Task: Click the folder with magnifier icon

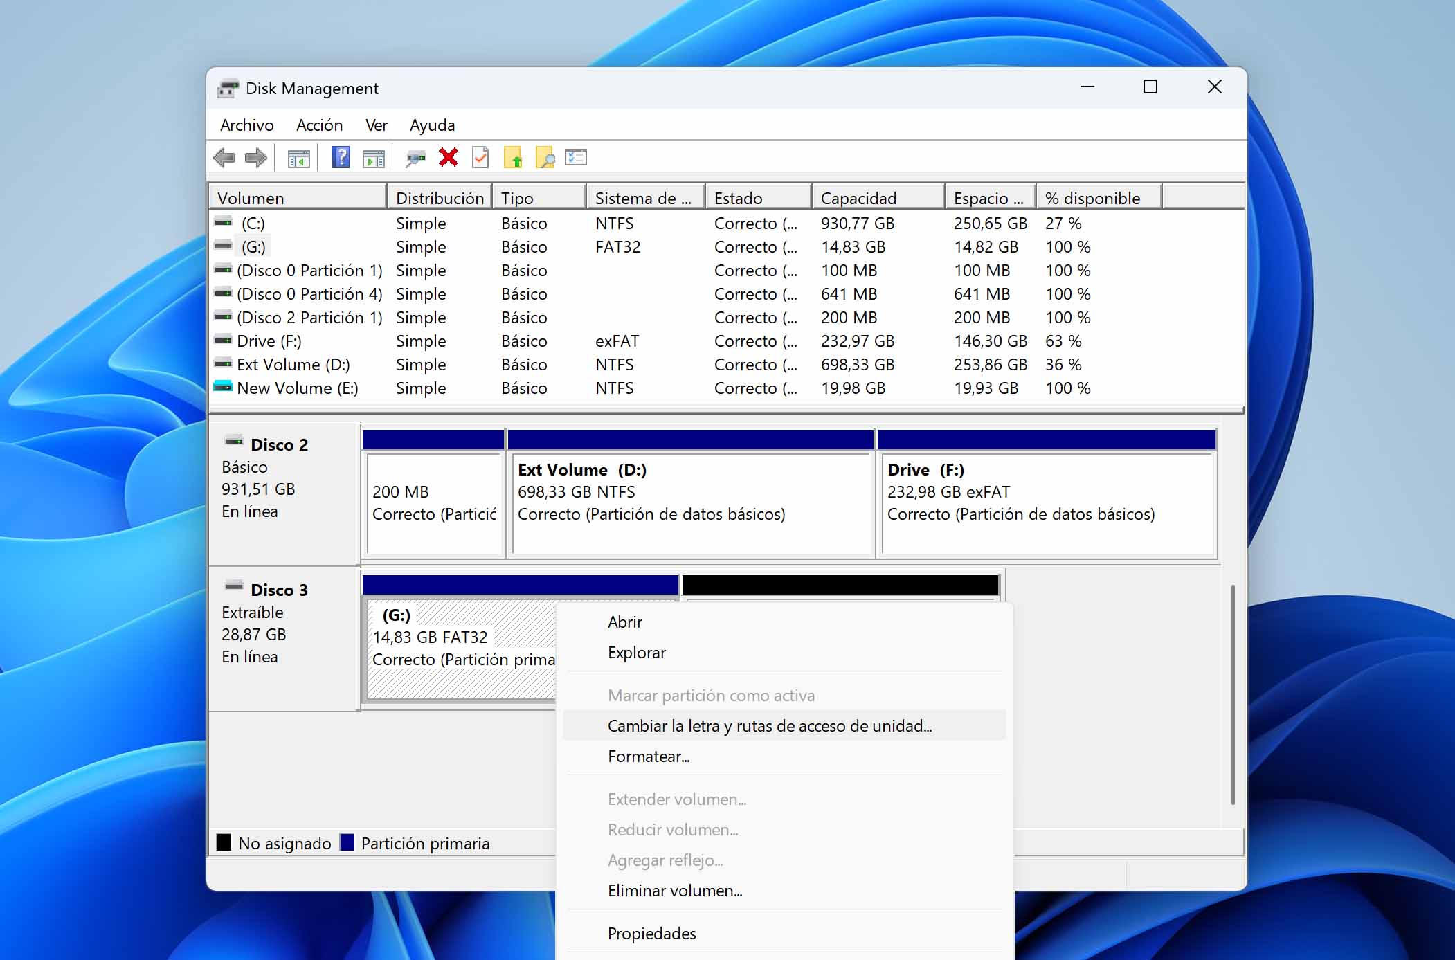Action: point(545,158)
